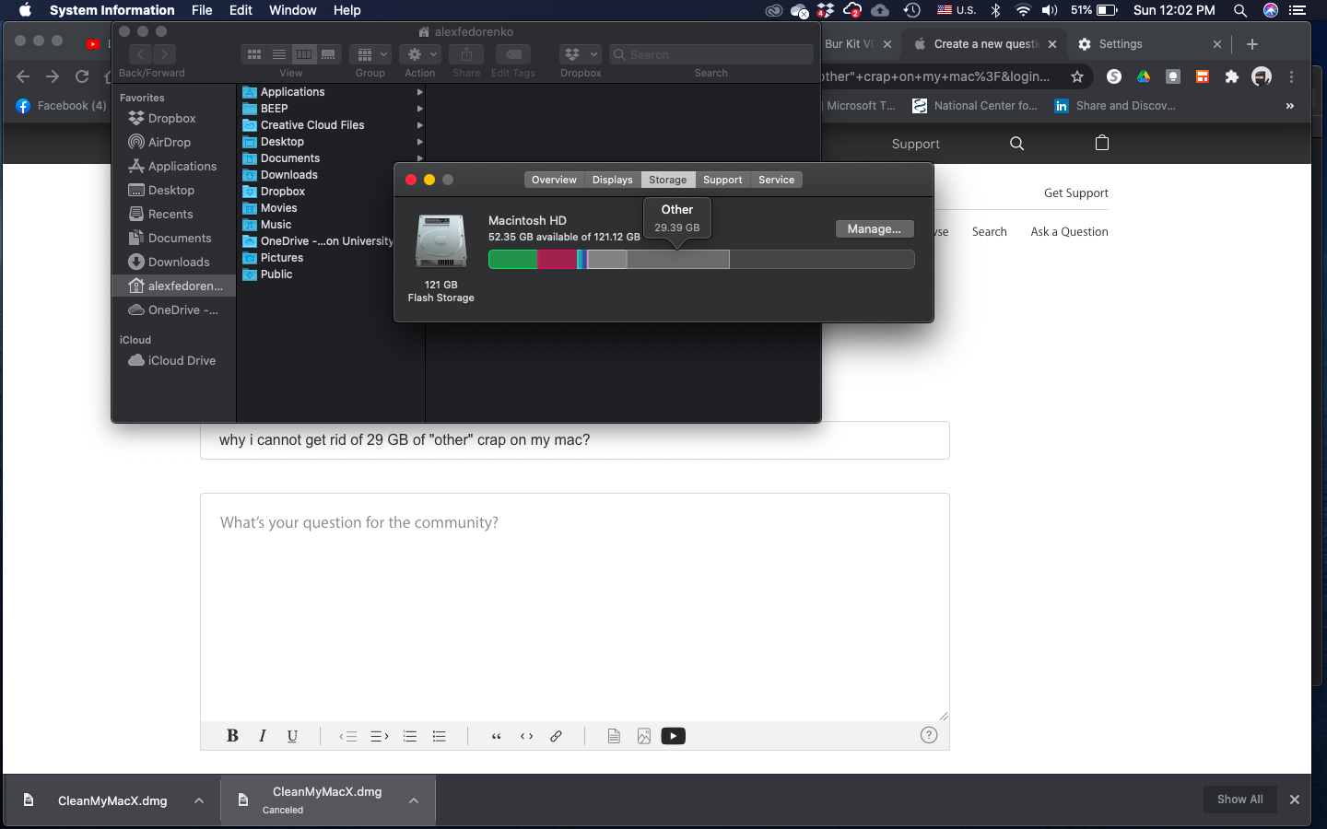Open the Finder Group dropdown

[370, 54]
